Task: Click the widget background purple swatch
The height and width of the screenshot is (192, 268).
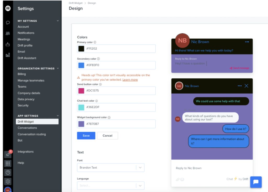Action: (81, 124)
